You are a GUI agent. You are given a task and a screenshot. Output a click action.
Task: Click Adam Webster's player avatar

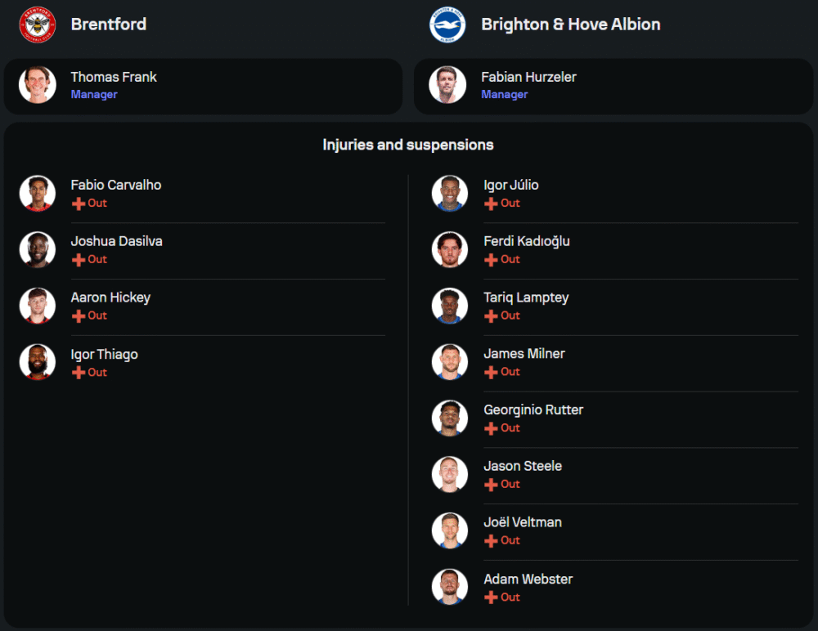pos(450,587)
